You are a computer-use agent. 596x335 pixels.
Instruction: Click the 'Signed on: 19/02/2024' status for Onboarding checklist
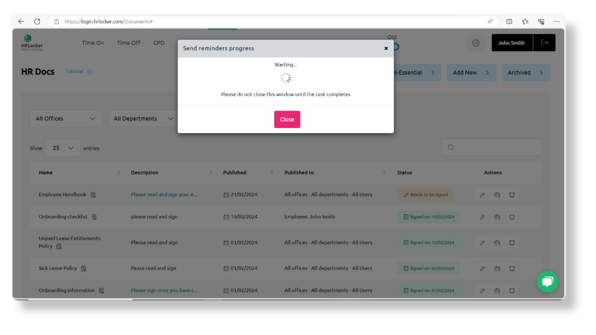click(x=428, y=217)
